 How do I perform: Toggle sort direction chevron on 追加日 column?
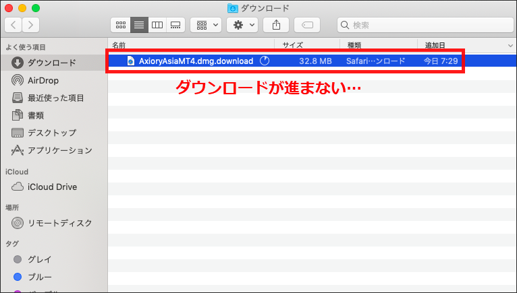tap(510, 45)
